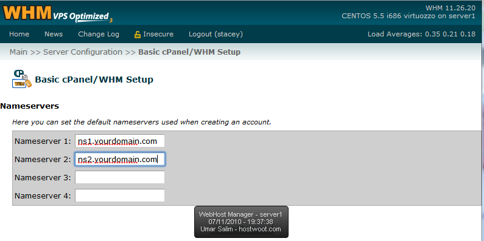Follow the Server Configuration breadcrumb link
Screen dimensions: 484x241
click(x=83, y=52)
